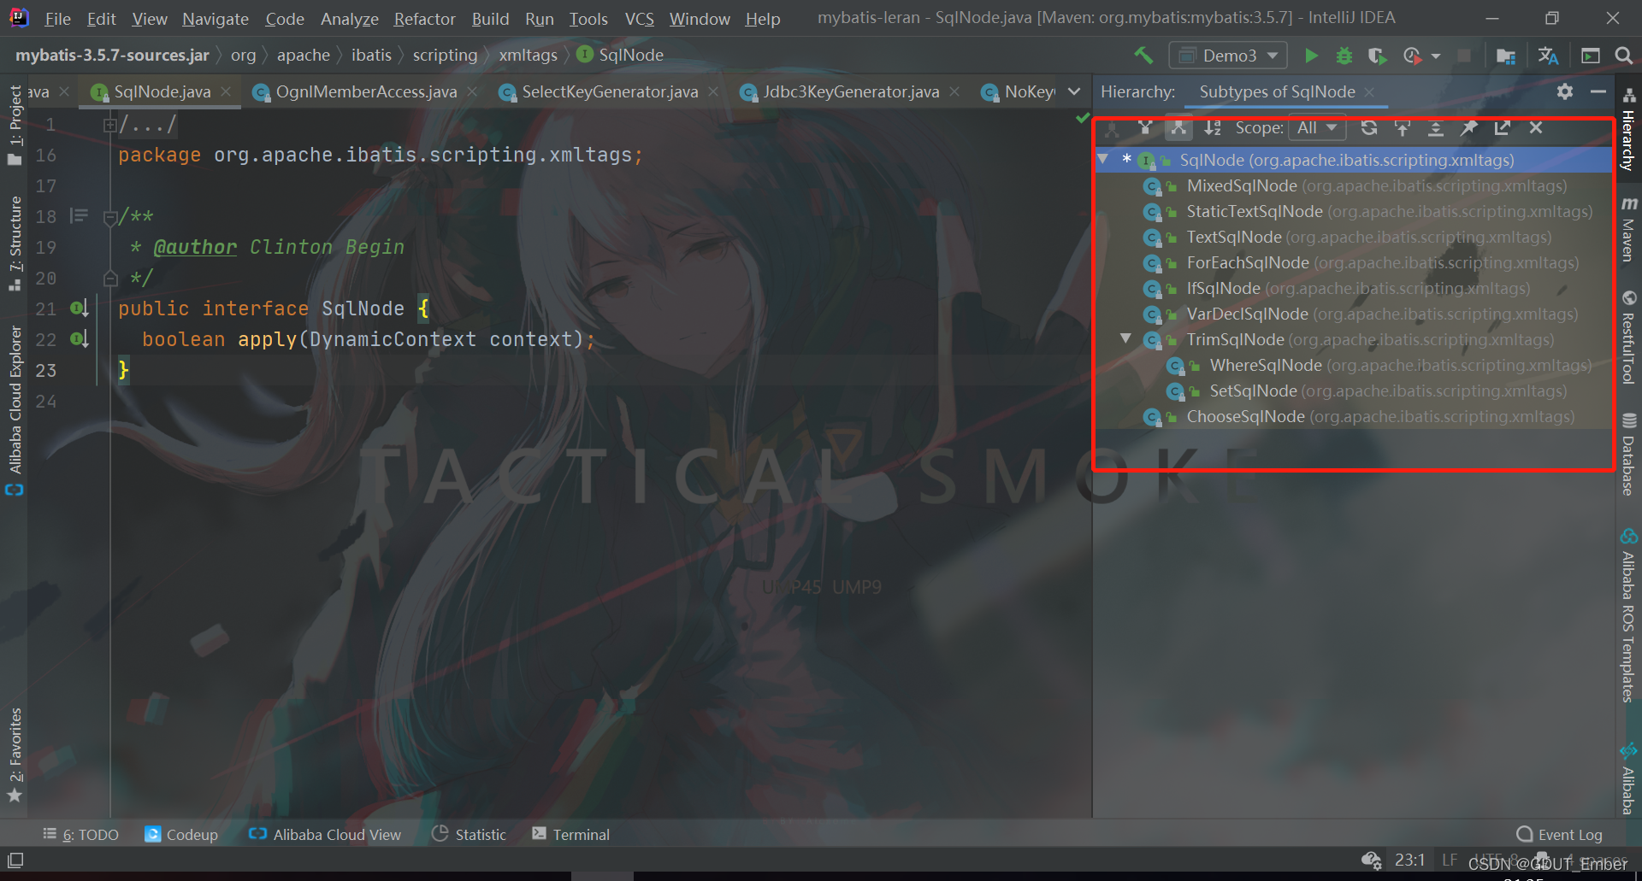The image size is (1642, 881).
Task: Open Search Everywhere magnifier icon
Action: click(1623, 56)
